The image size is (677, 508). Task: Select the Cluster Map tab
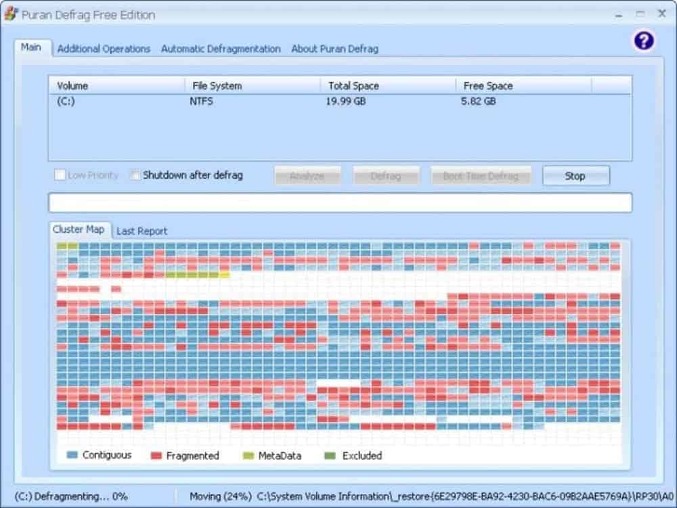(x=79, y=229)
